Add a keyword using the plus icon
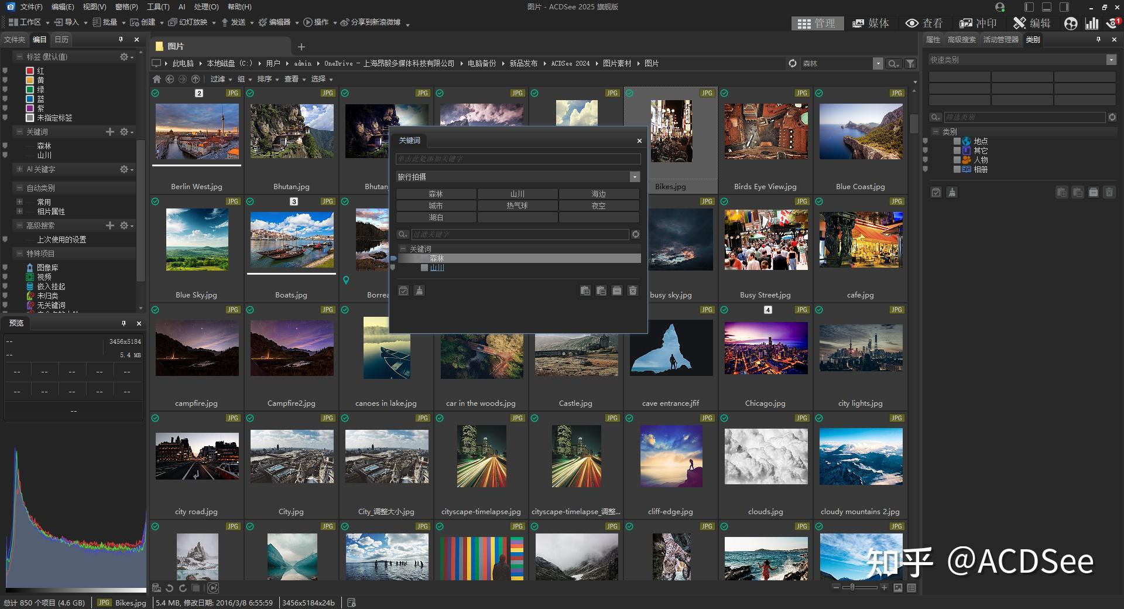1124x609 pixels. [109, 132]
